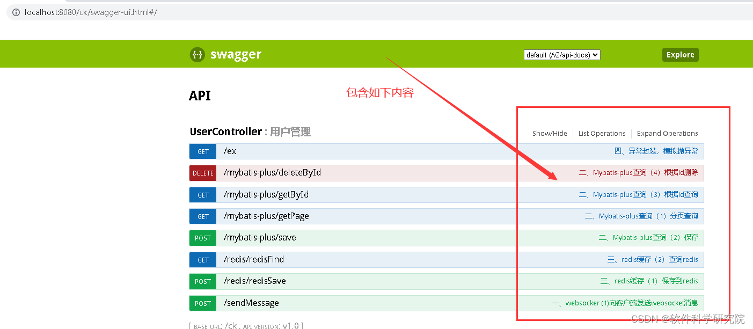Click the POST badge on /redis/redisSave
This screenshot has height=329, width=753.
[x=202, y=281]
